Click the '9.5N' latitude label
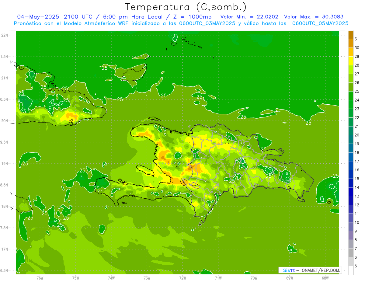The width and height of the screenshot is (365, 282). (x=5, y=142)
